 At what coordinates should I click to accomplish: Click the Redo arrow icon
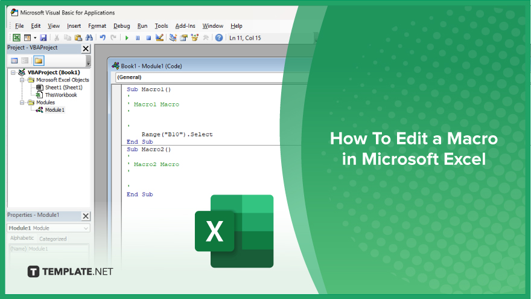(113, 37)
